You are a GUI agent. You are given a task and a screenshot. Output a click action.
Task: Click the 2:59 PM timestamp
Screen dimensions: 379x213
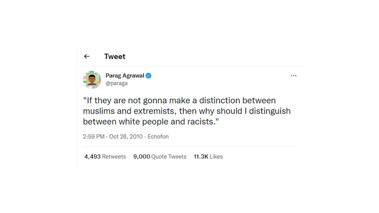(93, 137)
